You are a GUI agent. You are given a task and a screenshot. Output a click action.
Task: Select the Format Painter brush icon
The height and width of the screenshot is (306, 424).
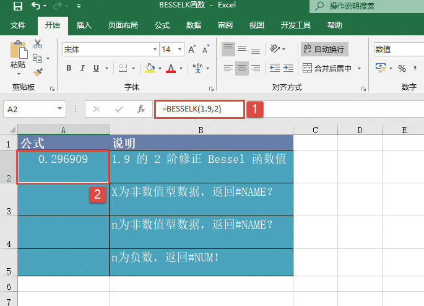(38, 72)
